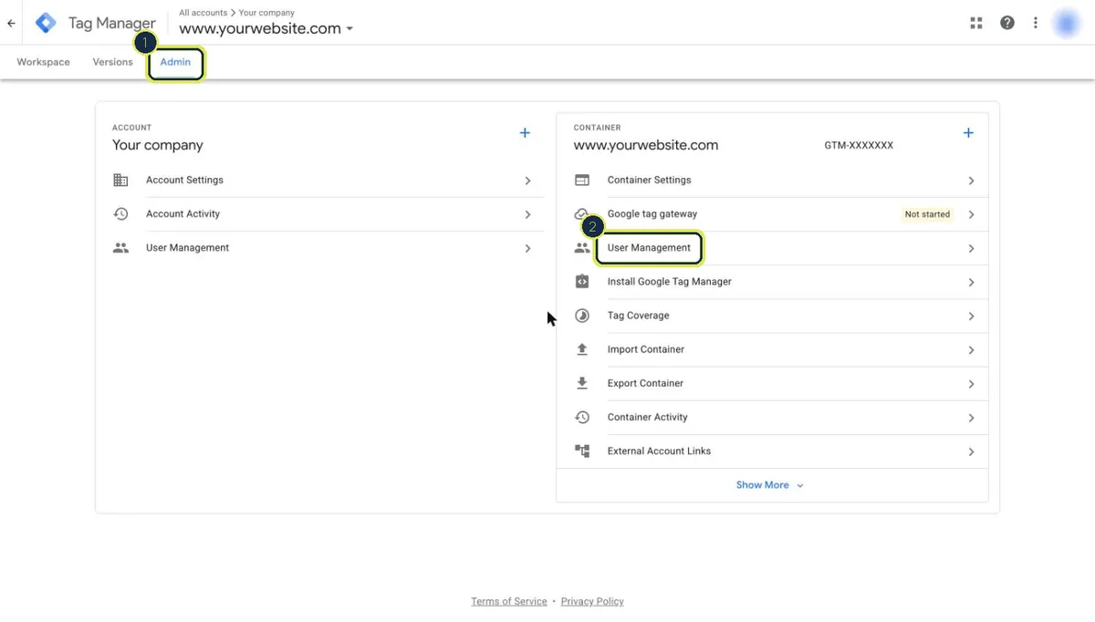
Task: Click the Your company account name
Action: coord(158,145)
